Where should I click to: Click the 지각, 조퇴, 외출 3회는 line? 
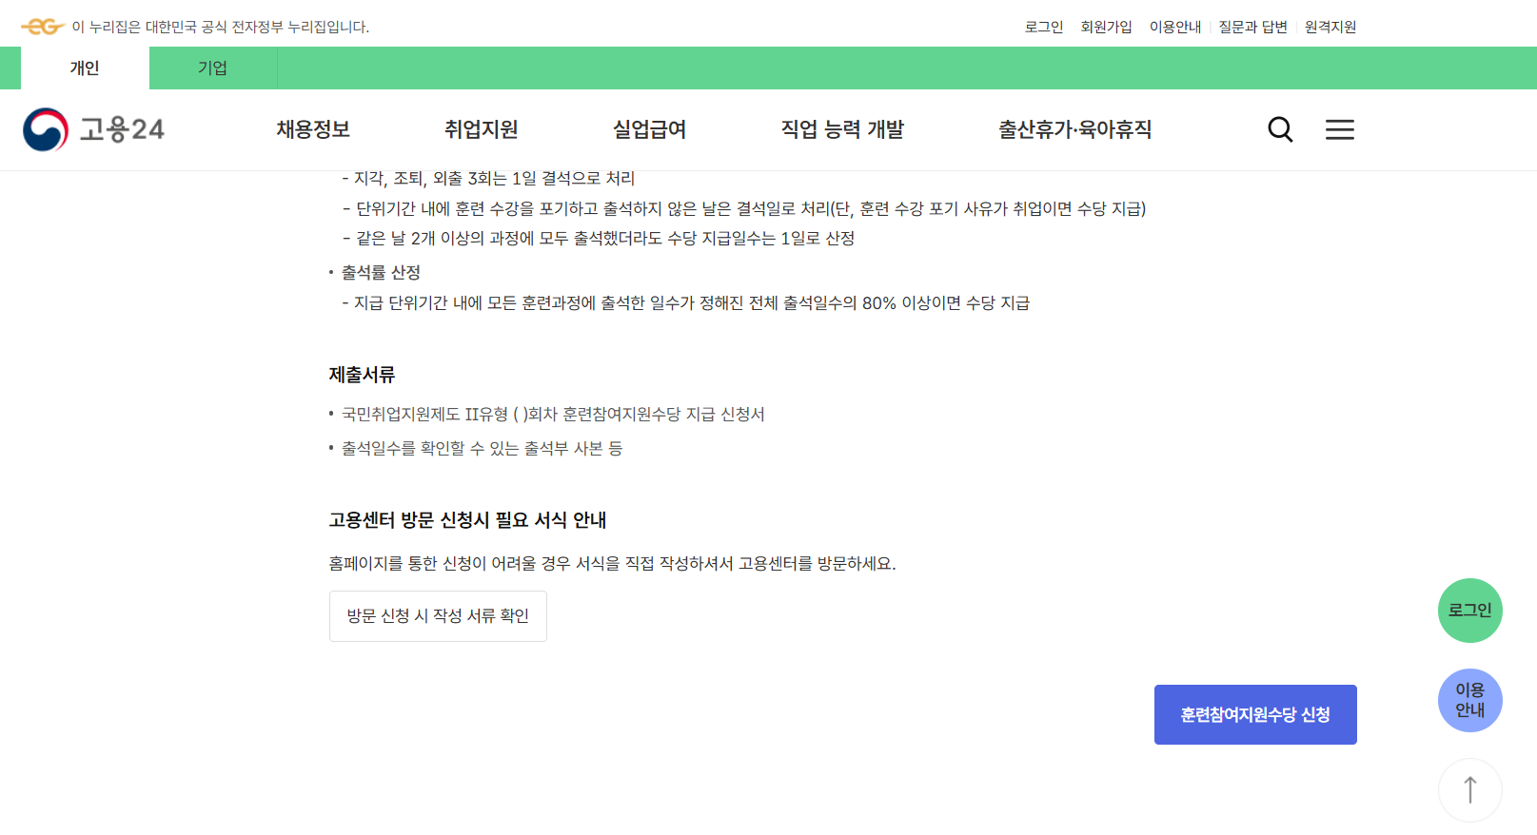(488, 178)
